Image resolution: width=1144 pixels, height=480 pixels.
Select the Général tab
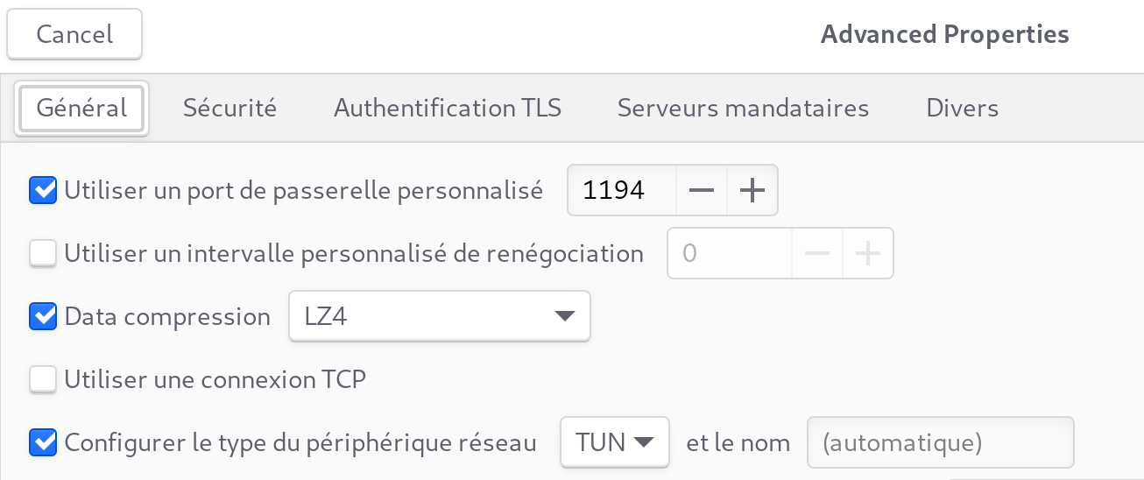click(82, 109)
